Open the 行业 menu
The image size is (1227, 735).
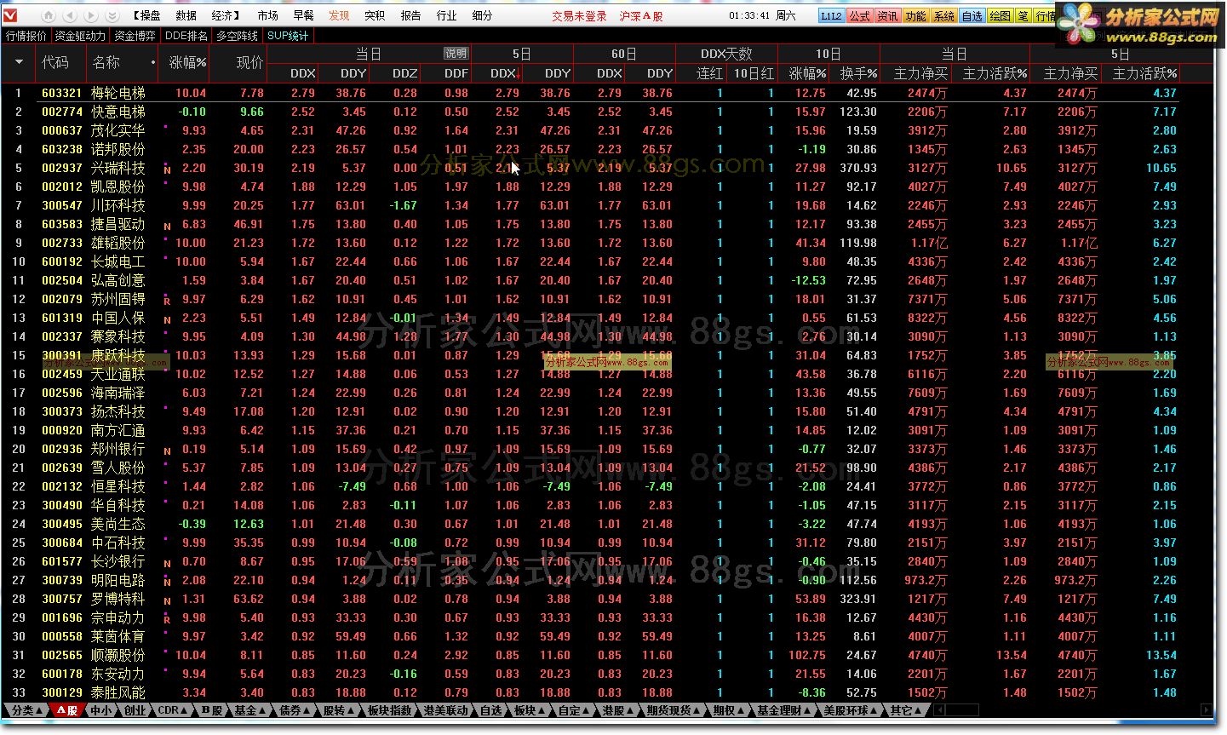tap(446, 15)
